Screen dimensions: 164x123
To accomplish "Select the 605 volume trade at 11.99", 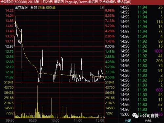I will (141, 90).
